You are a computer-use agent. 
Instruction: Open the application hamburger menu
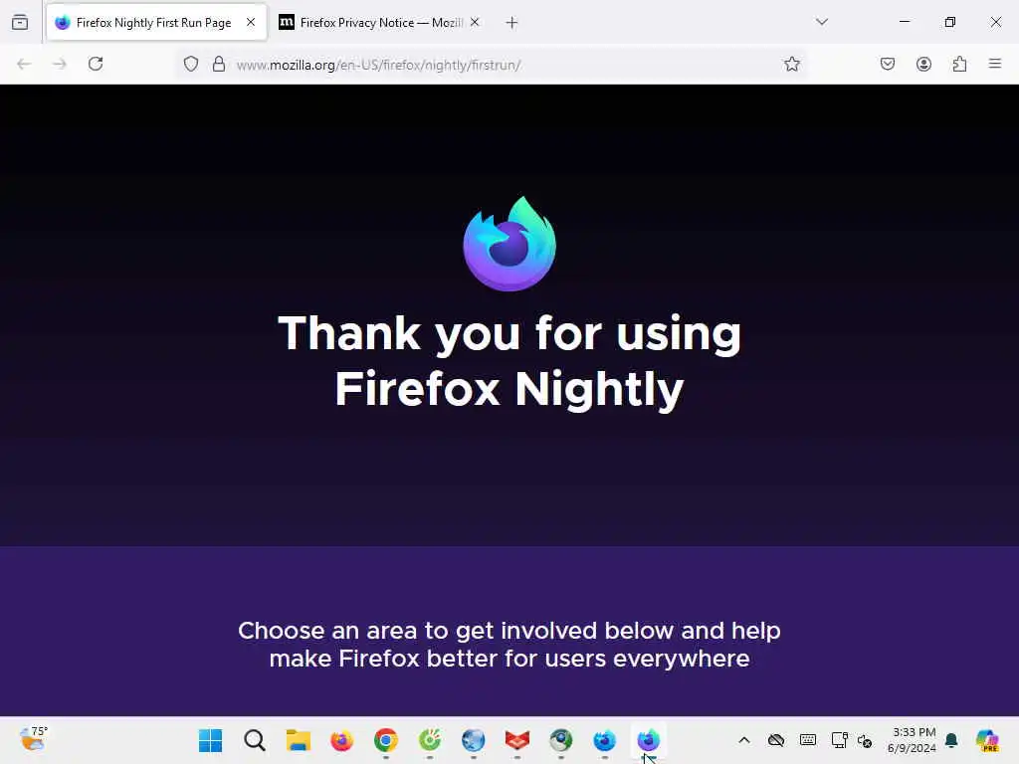994,64
